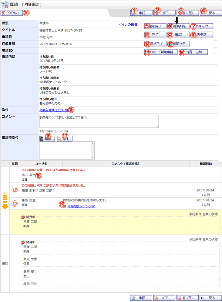Click 承認 in the upper button bar

pos(141,13)
